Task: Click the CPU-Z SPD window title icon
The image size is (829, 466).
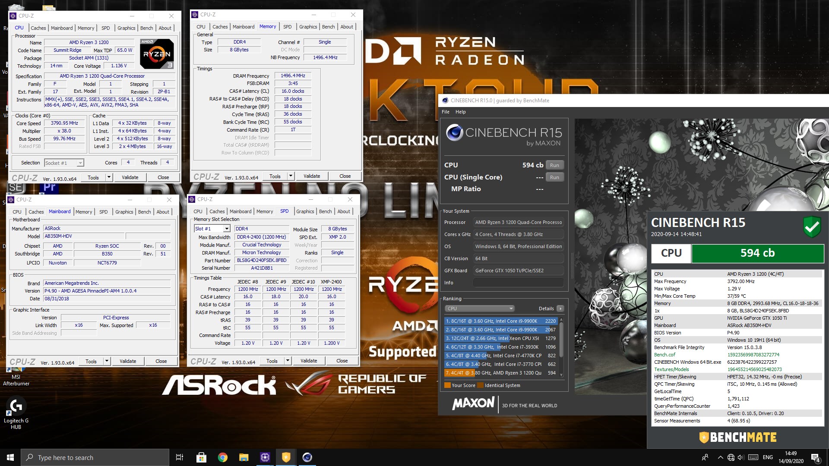Action: [192, 199]
